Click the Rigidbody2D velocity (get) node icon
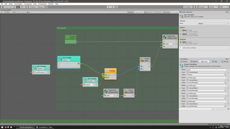This screenshot has width=230, height=129. (x=106, y=91)
